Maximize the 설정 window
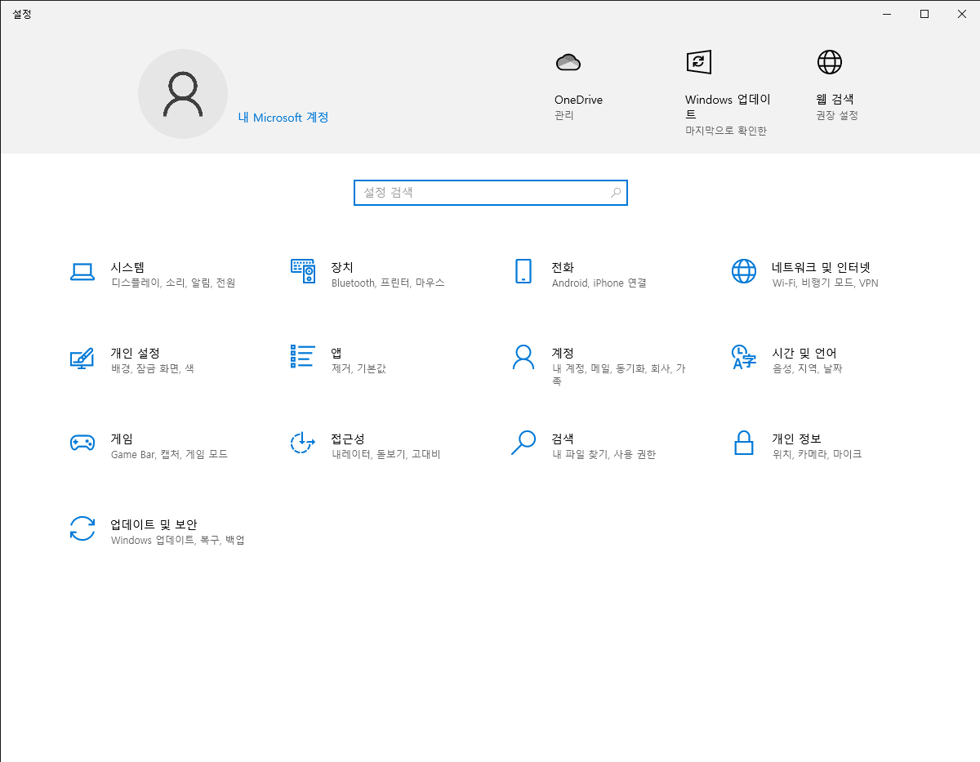980x762 pixels. [924, 13]
